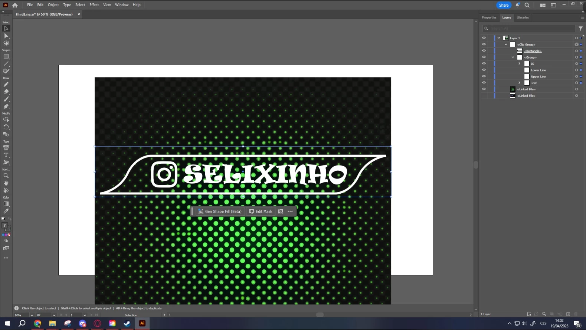This screenshot has height=330, width=586.
Task: Expand the Text sublayer
Action: coord(519,83)
